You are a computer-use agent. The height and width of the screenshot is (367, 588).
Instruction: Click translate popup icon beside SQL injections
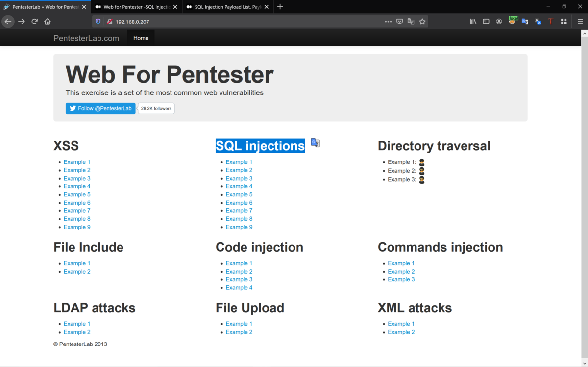tap(316, 143)
